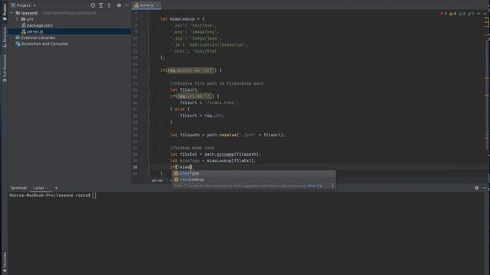490x275 pixels.
Task: Open Terminal panel settings gear
Action: [x=476, y=188]
